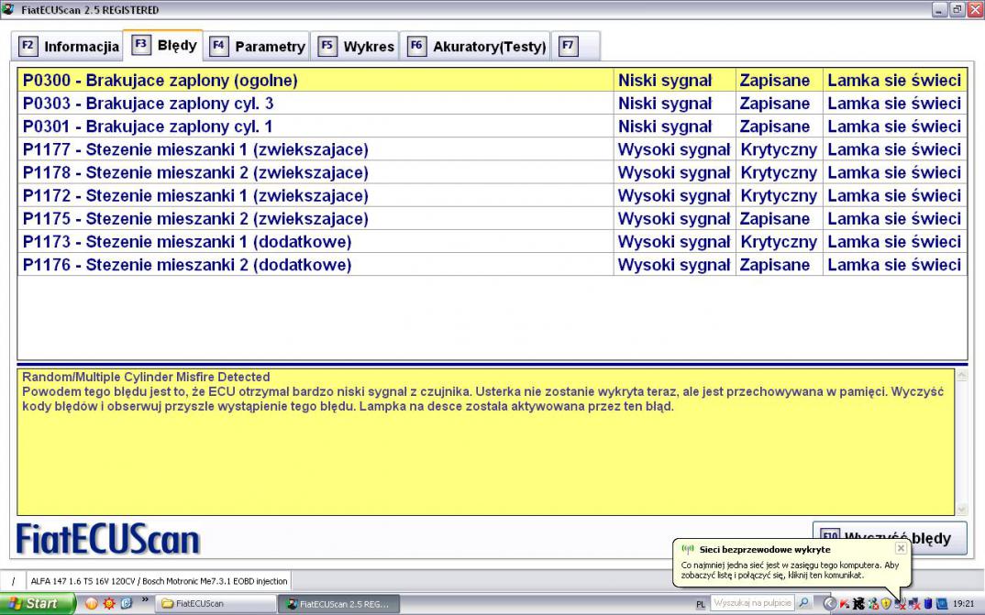Click disconnected network computers tray icon

[x=914, y=604]
